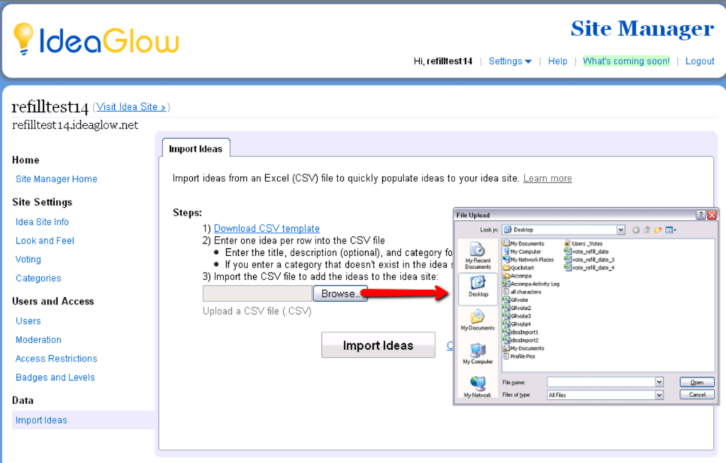Open the Settings dropdown menu
The image size is (726, 463).
pos(510,61)
